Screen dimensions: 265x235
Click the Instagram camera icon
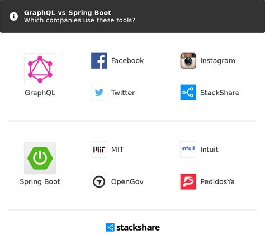coord(188,61)
